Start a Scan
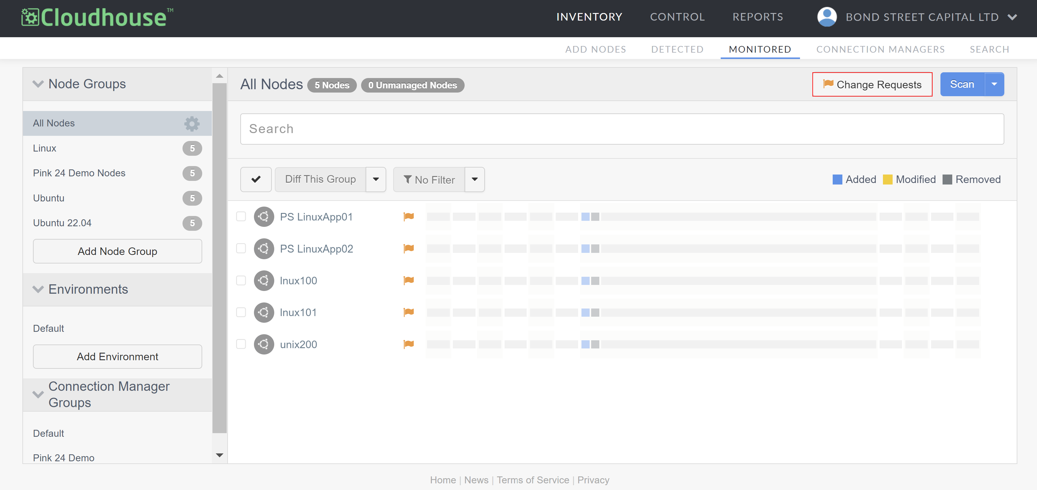This screenshot has width=1037, height=490. (x=962, y=84)
